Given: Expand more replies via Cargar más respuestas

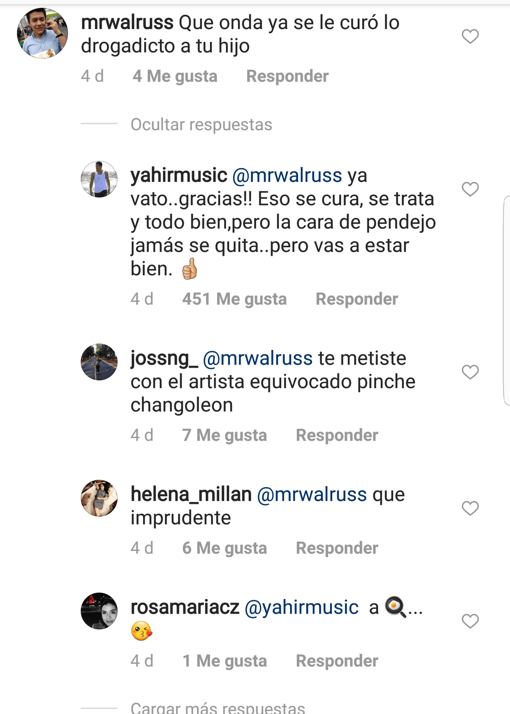Looking at the screenshot, I should click(x=218, y=708).
